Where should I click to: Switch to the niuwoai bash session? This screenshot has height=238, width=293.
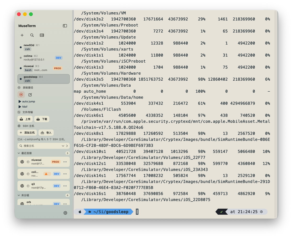coord(43,68)
